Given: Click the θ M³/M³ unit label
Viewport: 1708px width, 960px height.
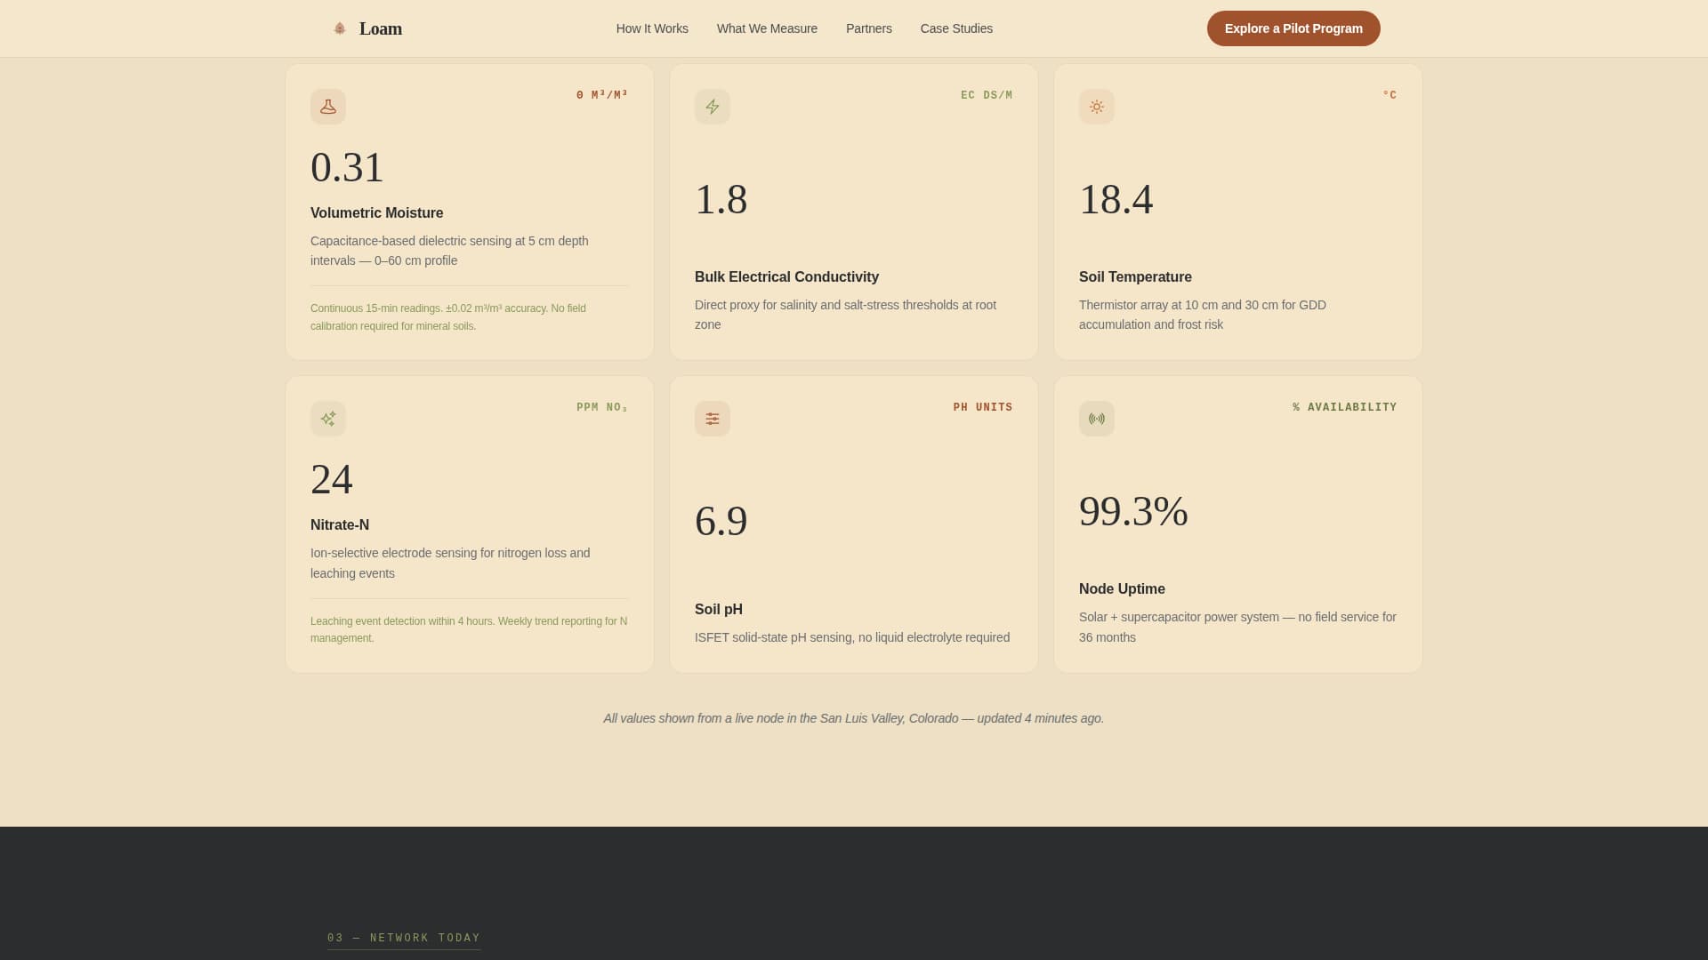Looking at the screenshot, I should [602, 95].
